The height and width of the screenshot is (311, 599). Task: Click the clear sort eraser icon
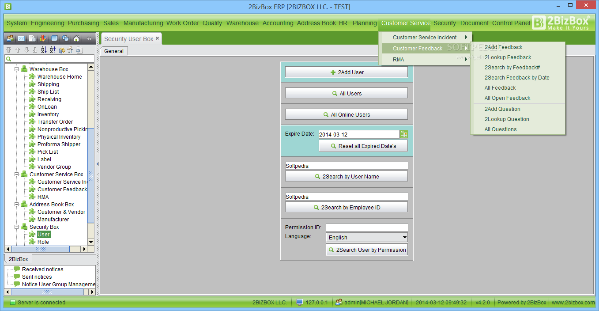coord(70,50)
